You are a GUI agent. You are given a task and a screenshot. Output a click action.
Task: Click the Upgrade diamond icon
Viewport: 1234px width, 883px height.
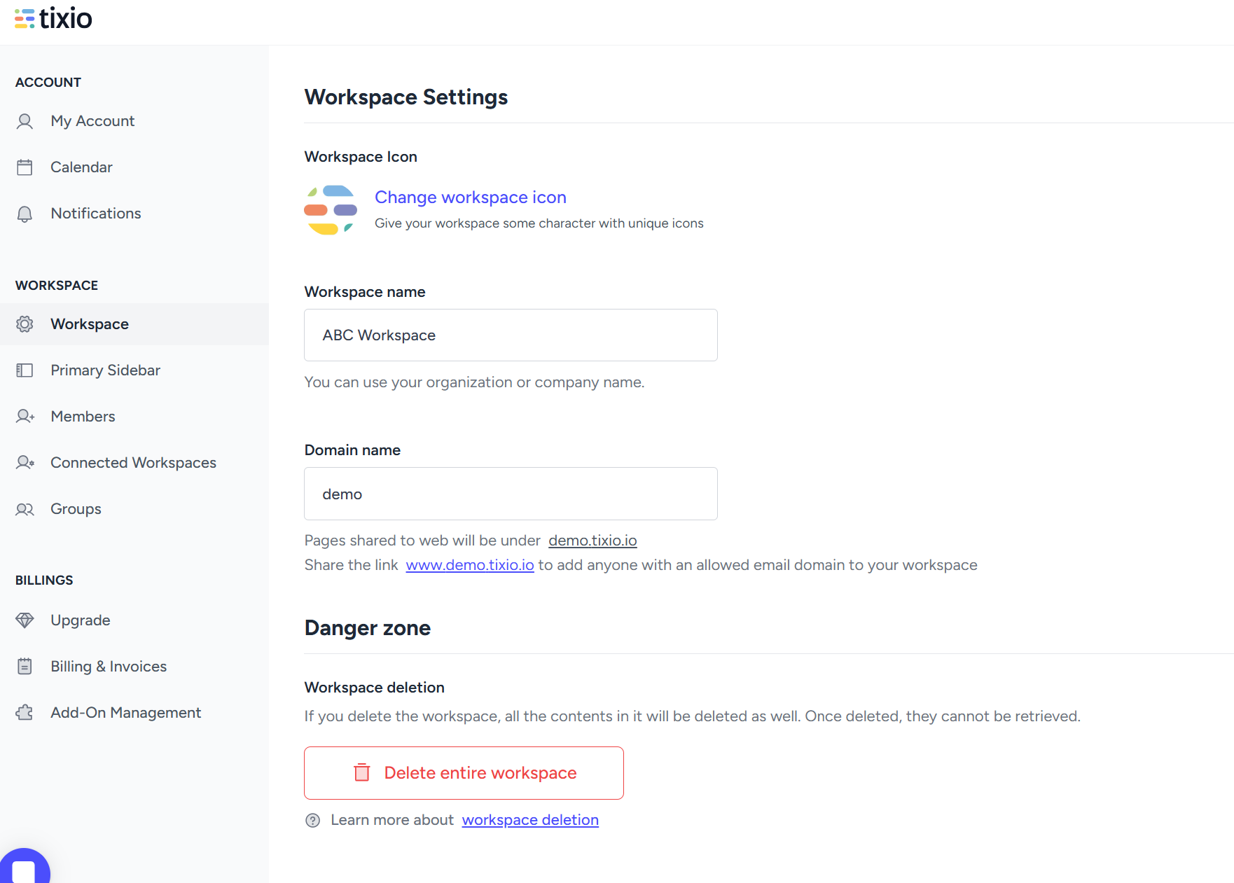[25, 620]
